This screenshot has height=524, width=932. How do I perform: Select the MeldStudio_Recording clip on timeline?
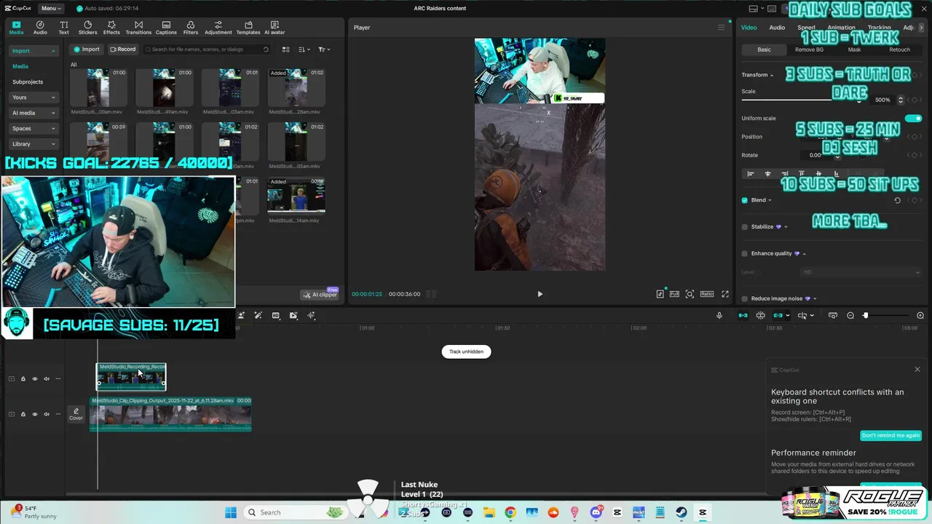[131, 376]
